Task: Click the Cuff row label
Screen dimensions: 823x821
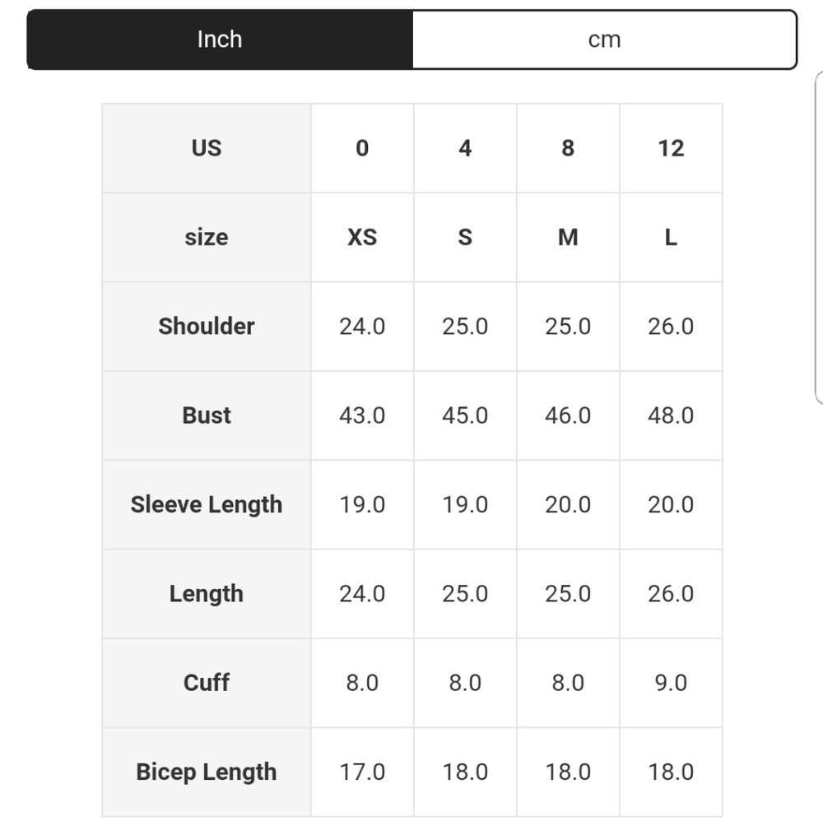Action: pos(207,683)
